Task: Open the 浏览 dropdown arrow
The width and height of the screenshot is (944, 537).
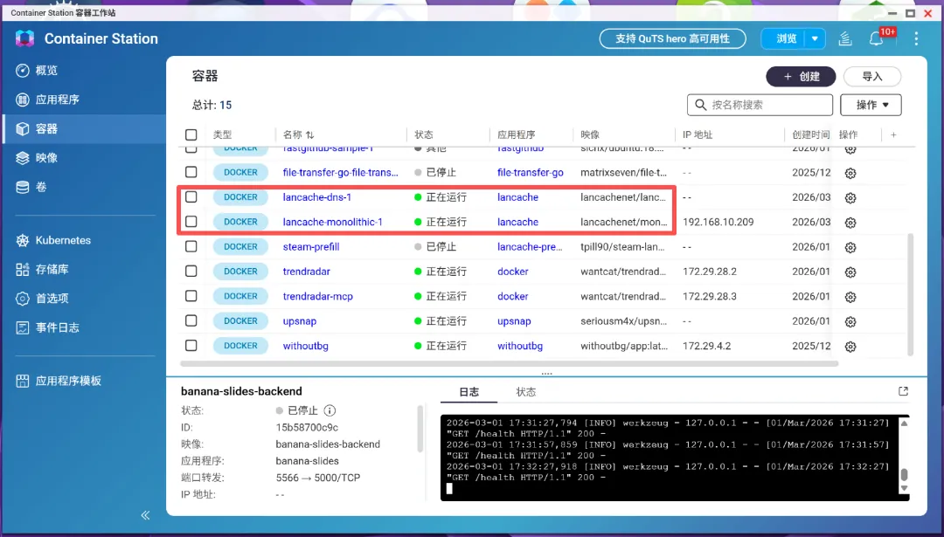Action: pos(815,39)
